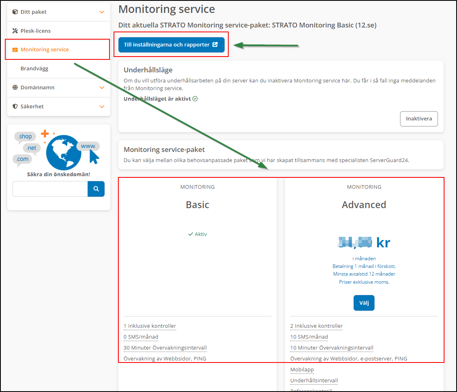The height and width of the screenshot is (392, 457).
Task: Click Underhållsläget är aktivt status text
Action: click(x=157, y=99)
